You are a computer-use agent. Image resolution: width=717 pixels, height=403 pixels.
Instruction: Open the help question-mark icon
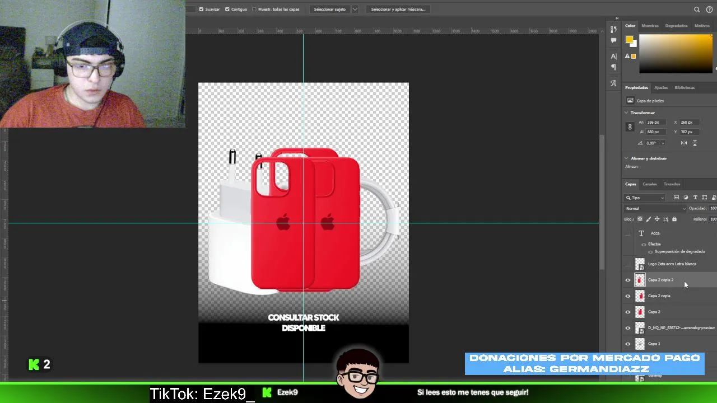[709, 10]
